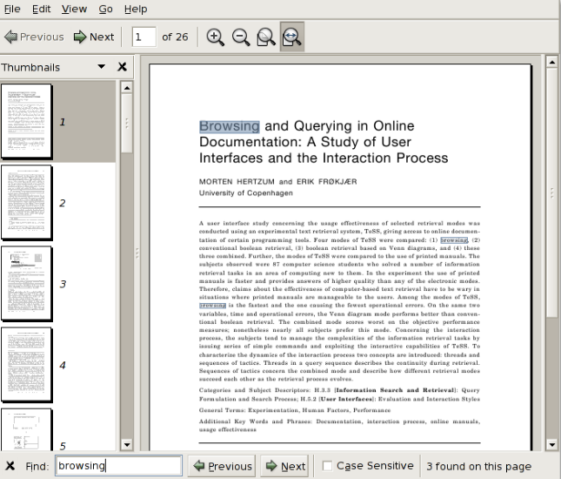Image resolution: width=561 pixels, height=479 pixels.
Task: Find the previous match in the Find bar
Action: [x=223, y=466]
